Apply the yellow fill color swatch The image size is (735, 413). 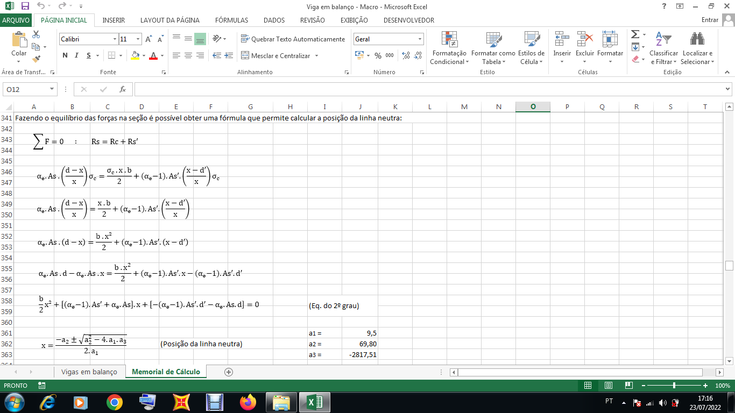click(x=135, y=55)
